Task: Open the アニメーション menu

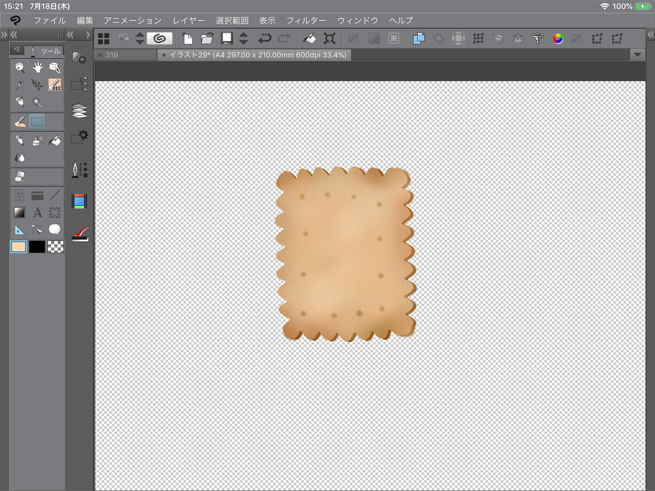Action: (x=132, y=20)
